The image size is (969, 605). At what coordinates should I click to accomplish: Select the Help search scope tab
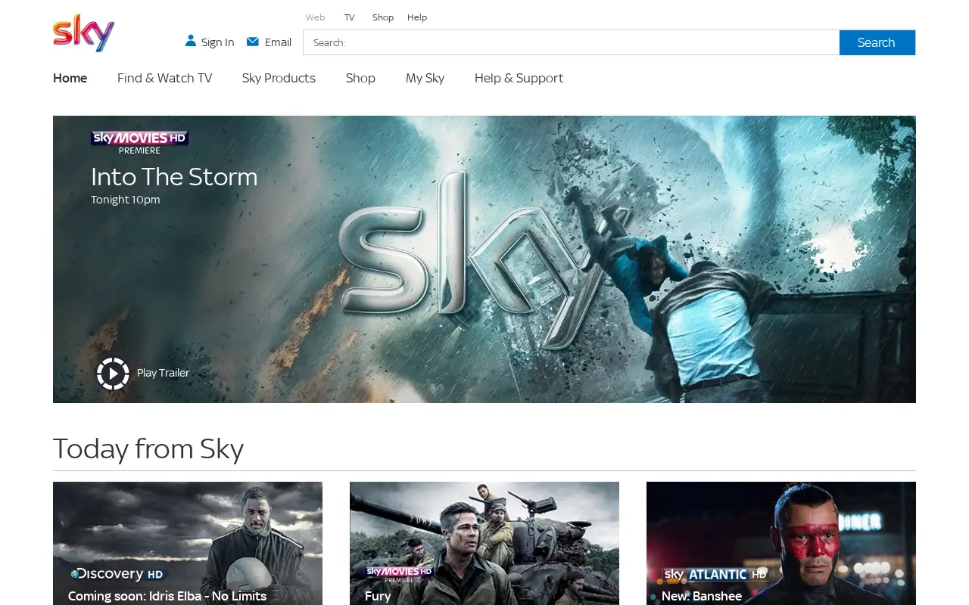417,17
